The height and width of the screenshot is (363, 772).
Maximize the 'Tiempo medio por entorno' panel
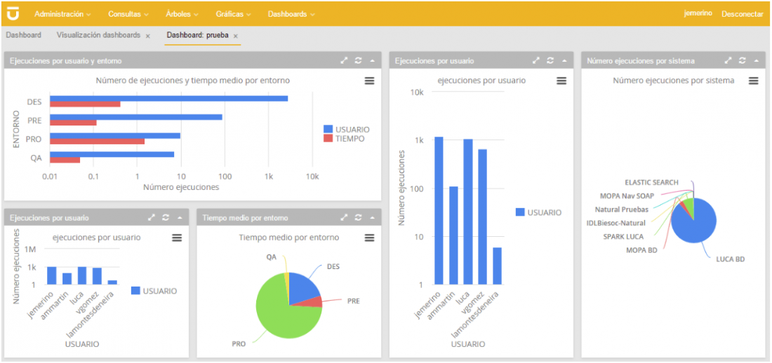pyautogui.click(x=344, y=218)
